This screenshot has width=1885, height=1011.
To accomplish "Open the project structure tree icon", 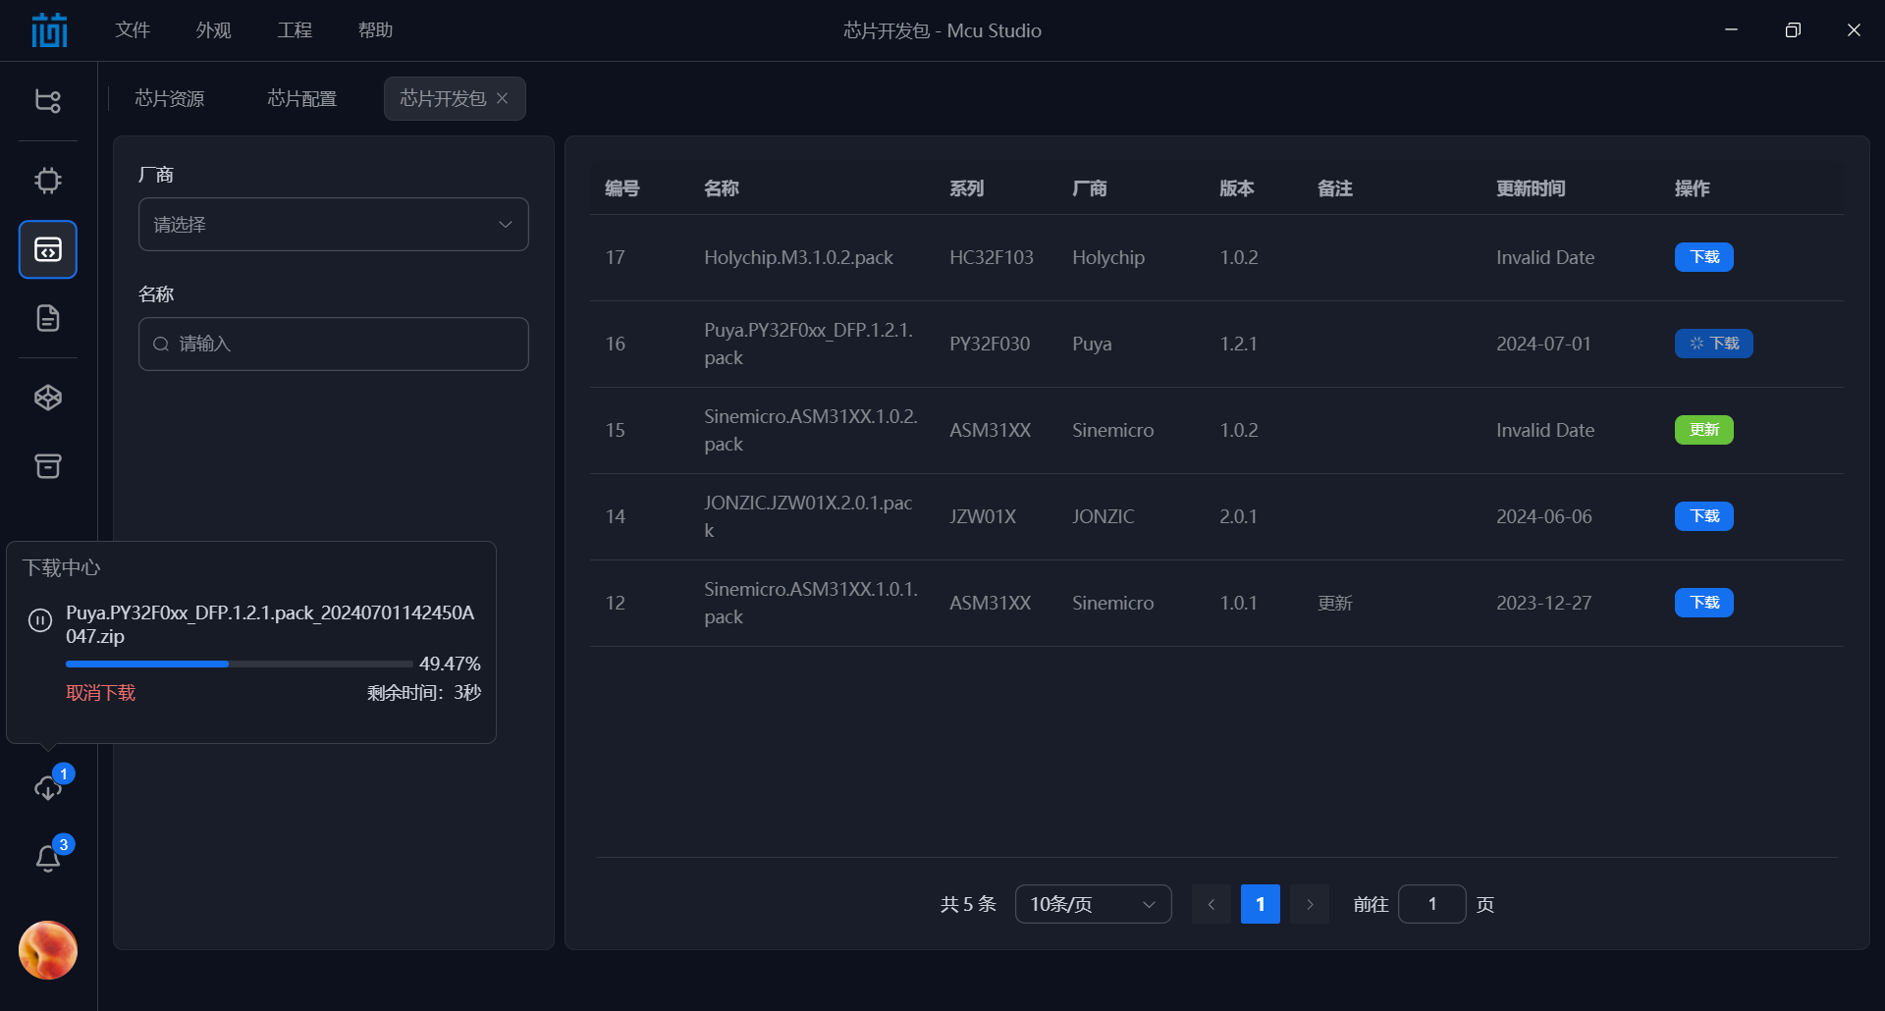I will coord(47,99).
